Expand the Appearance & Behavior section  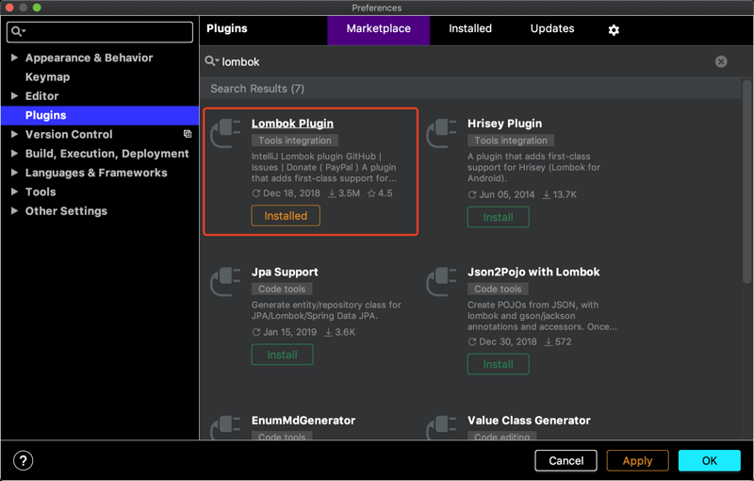[x=14, y=58]
